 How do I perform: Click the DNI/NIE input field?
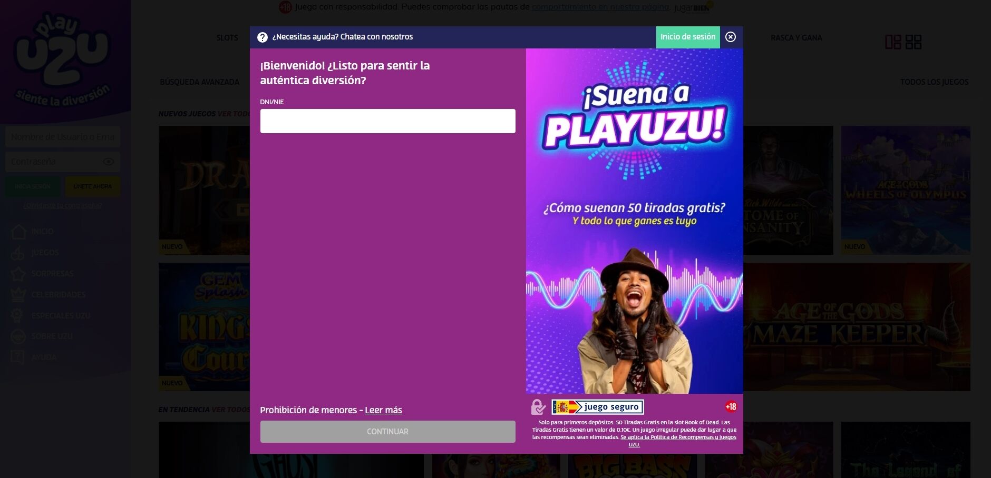tap(387, 121)
